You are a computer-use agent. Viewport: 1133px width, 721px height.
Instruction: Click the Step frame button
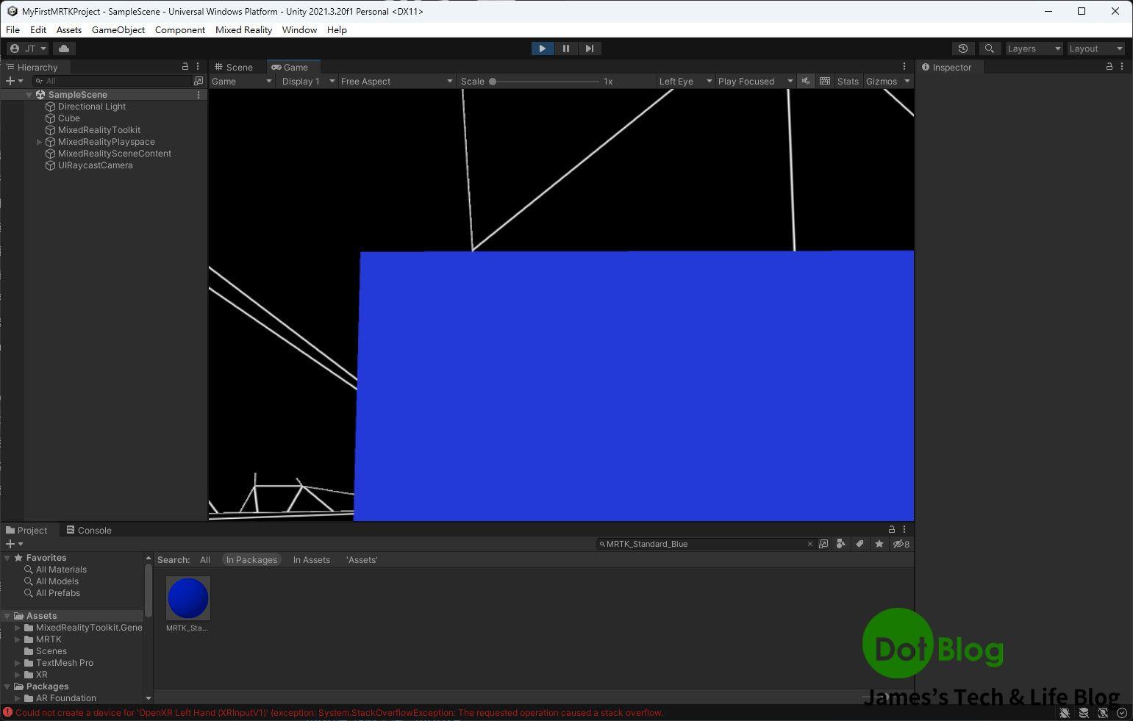tap(590, 49)
